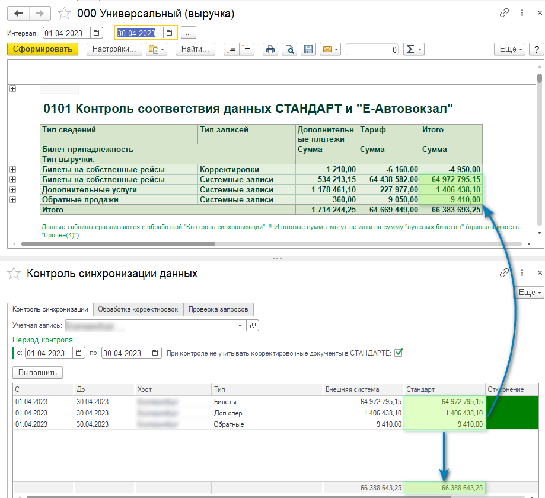Toggle the ignore correction documents checkbox
The width and height of the screenshot is (545, 498).
point(399,353)
